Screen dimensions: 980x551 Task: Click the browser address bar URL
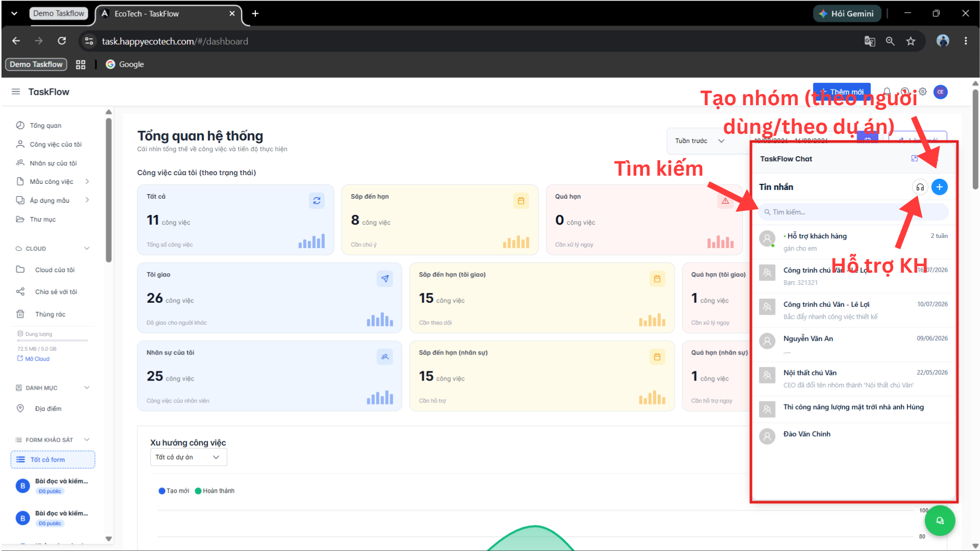(x=175, y=41)
